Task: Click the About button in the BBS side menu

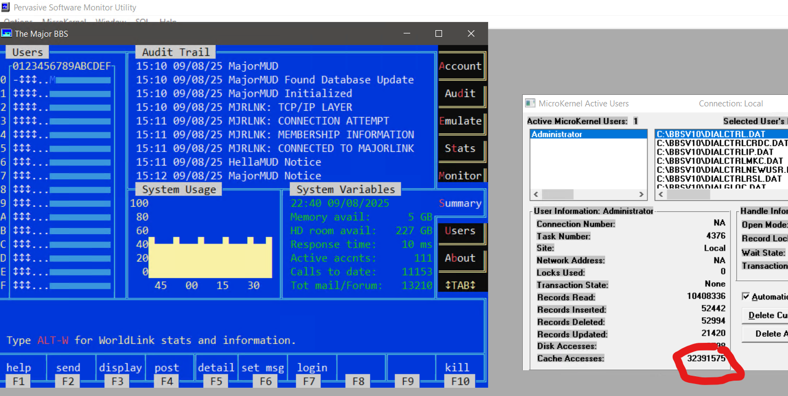Action: 460,258
